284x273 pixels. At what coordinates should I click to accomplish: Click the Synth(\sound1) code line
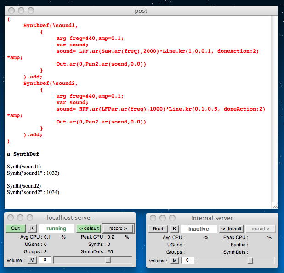[24, 166]
